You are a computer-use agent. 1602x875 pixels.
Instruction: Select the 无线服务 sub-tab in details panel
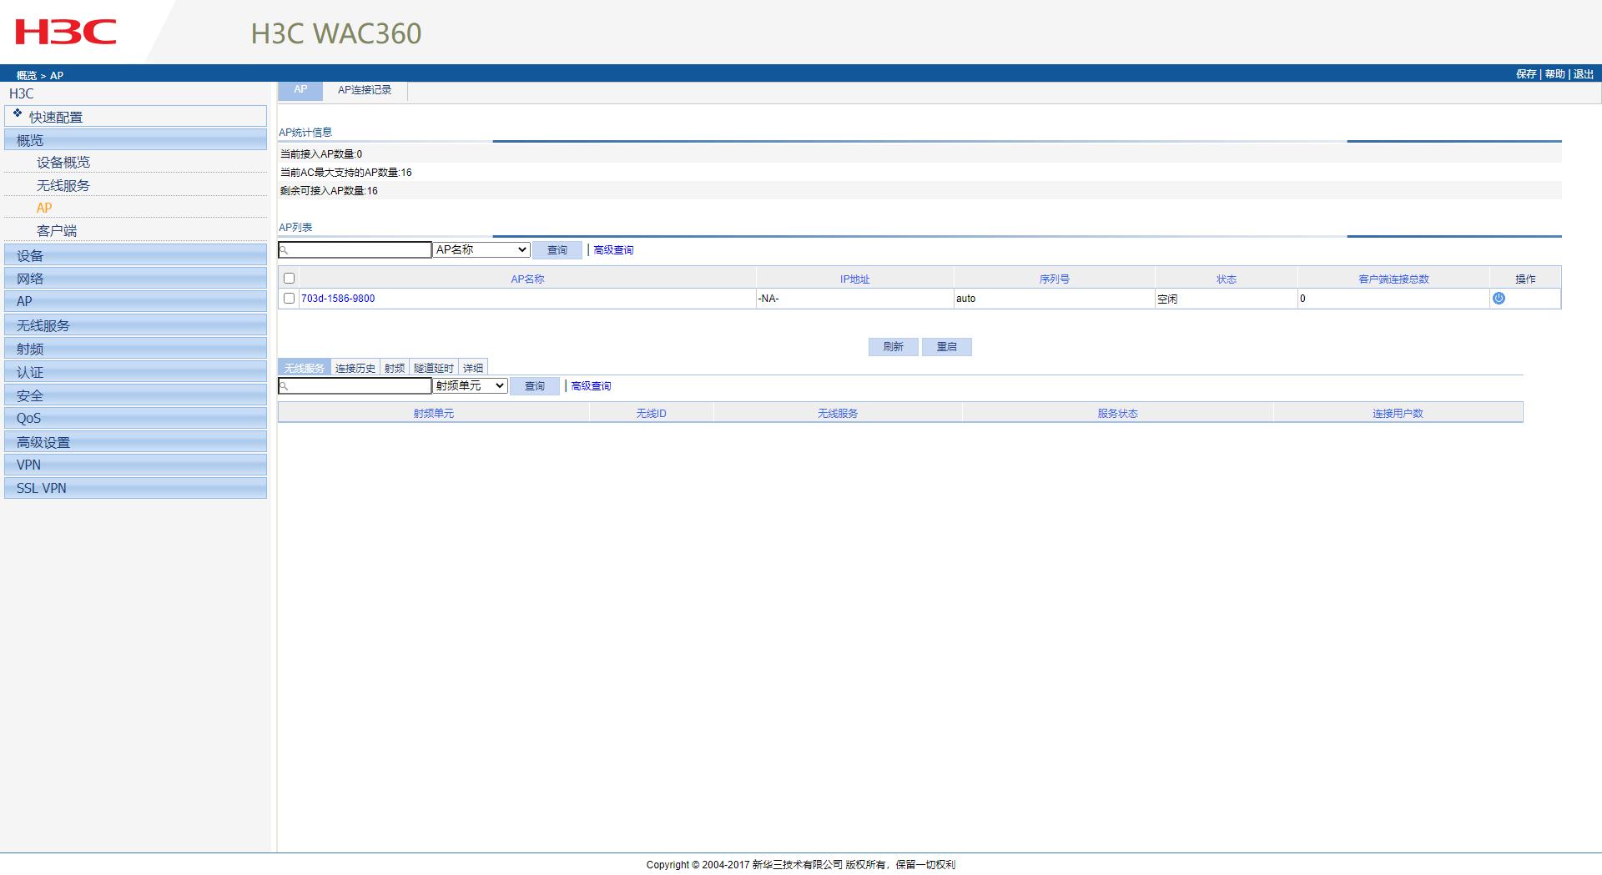click(x=304, y=368)
